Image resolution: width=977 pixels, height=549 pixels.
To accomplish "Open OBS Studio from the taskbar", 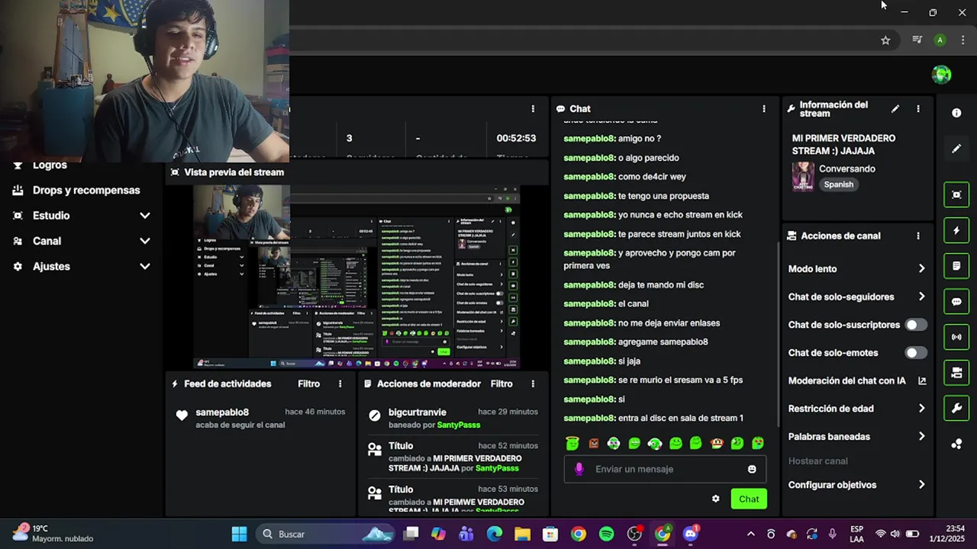I will coord(634,534).
